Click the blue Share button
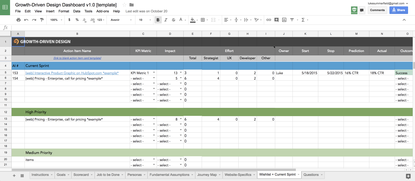 tap(398, 10)
